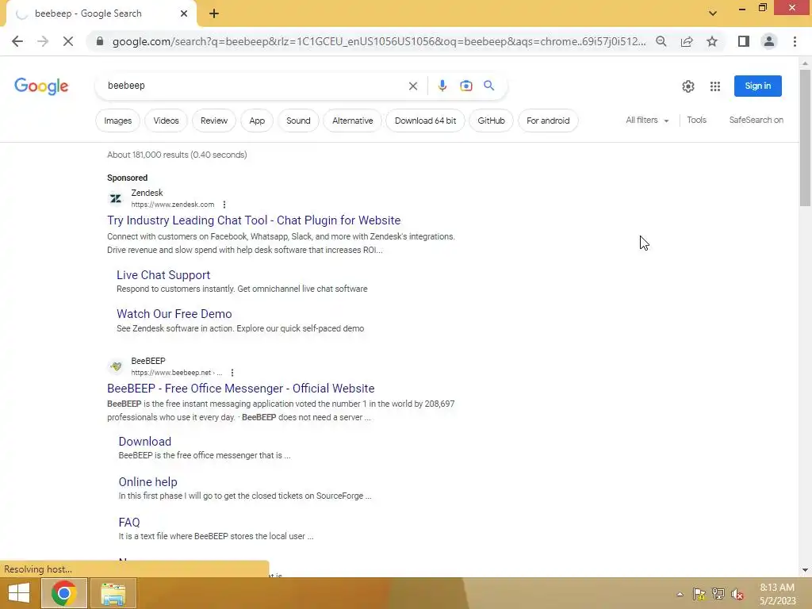Choose the For android chip
812x609 pixels.
click(548, 121)
